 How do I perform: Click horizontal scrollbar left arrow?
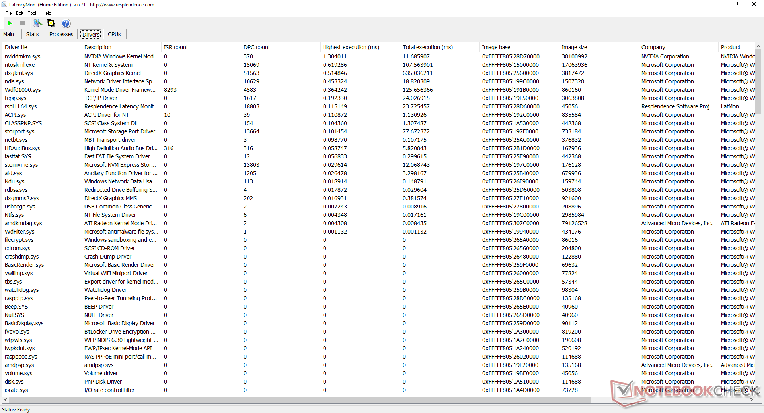pos(6,399)
